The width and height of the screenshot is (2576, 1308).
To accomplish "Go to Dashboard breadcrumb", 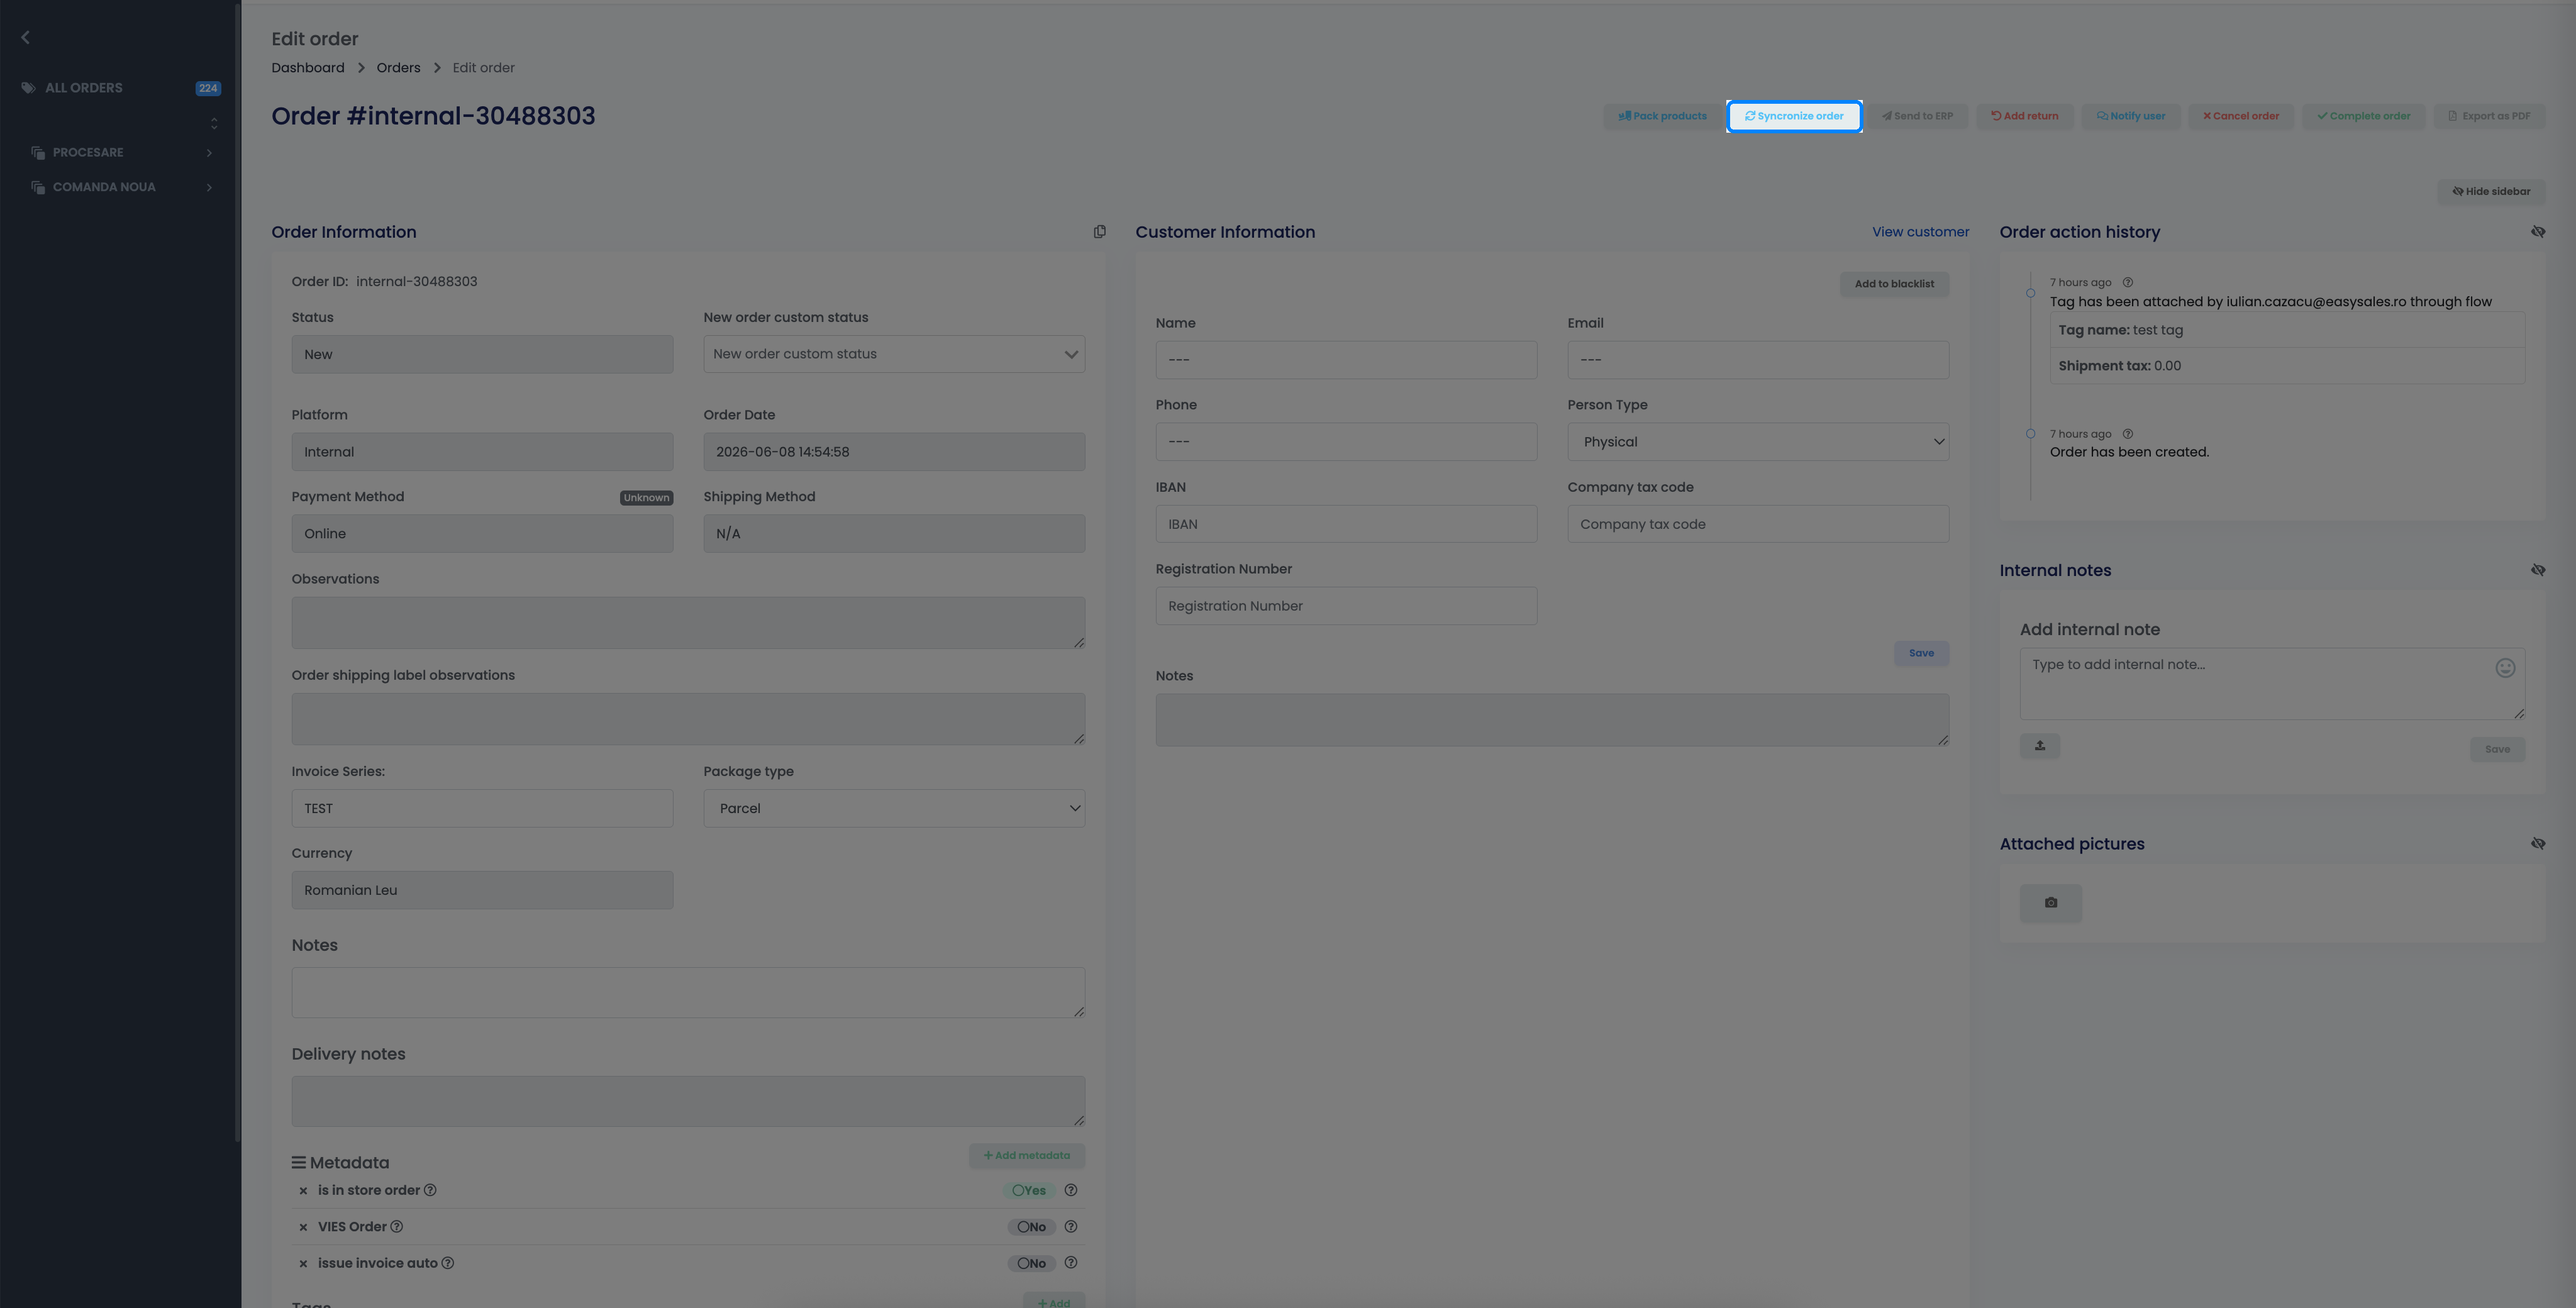I will 307,68.
